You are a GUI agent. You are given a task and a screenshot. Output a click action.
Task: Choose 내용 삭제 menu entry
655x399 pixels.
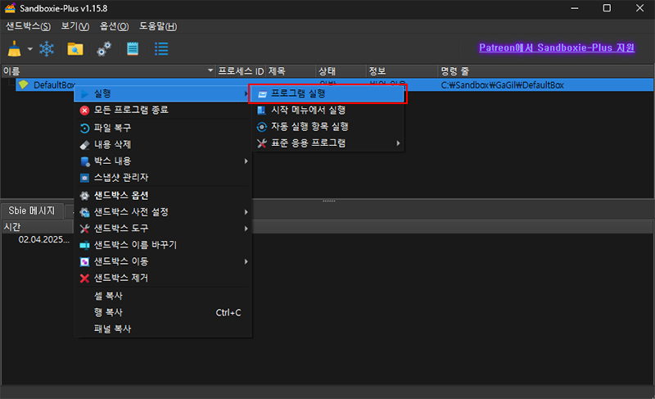(x=163, y=144)
